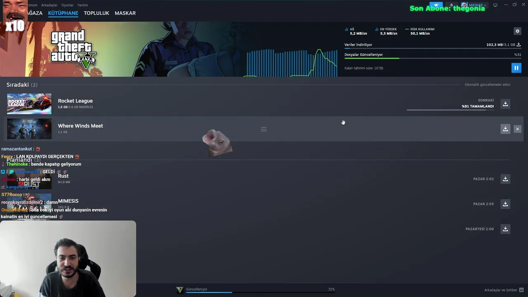Open friends list grid icon
The image size is (528, 297).
(x=521, y=290)
